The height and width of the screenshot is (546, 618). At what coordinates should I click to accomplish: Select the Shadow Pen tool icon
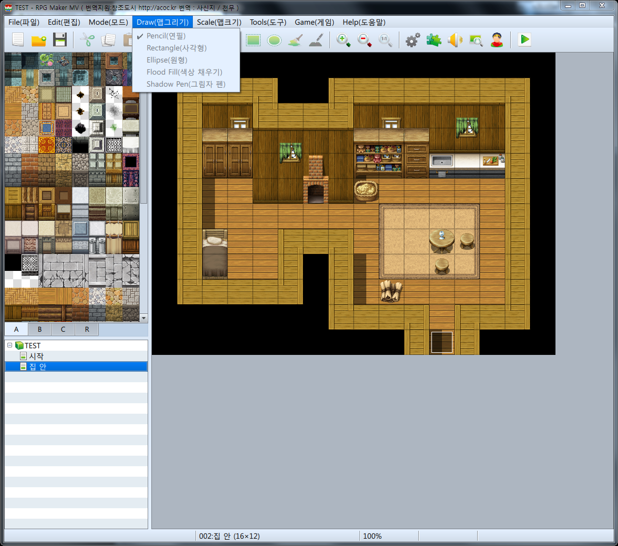[316, 40]
